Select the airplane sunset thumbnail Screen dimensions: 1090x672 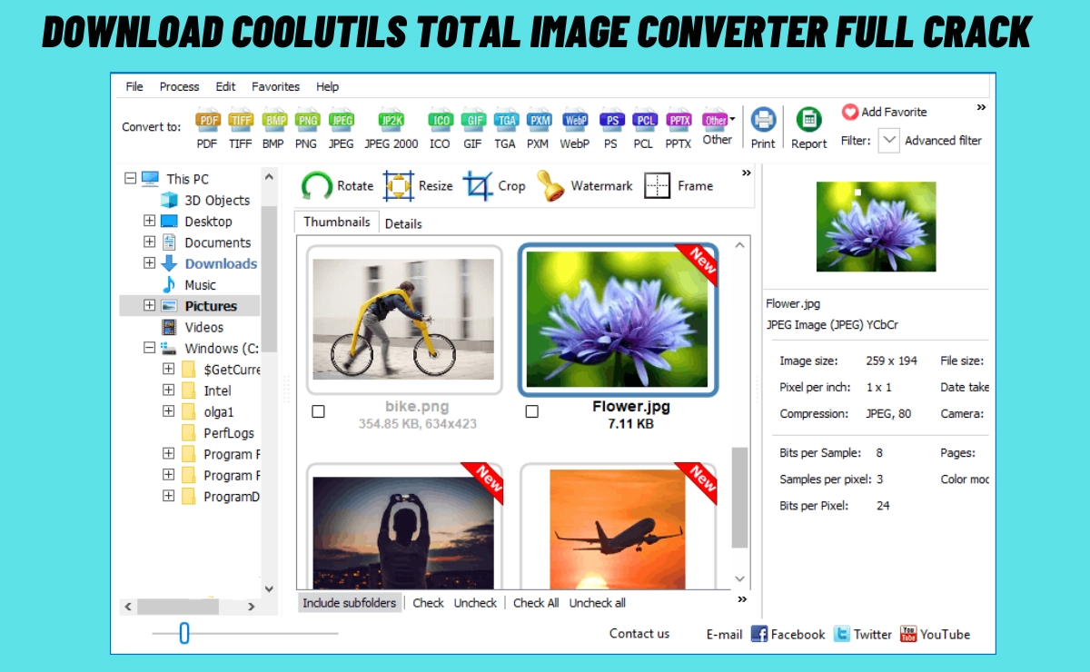point(618,527)
